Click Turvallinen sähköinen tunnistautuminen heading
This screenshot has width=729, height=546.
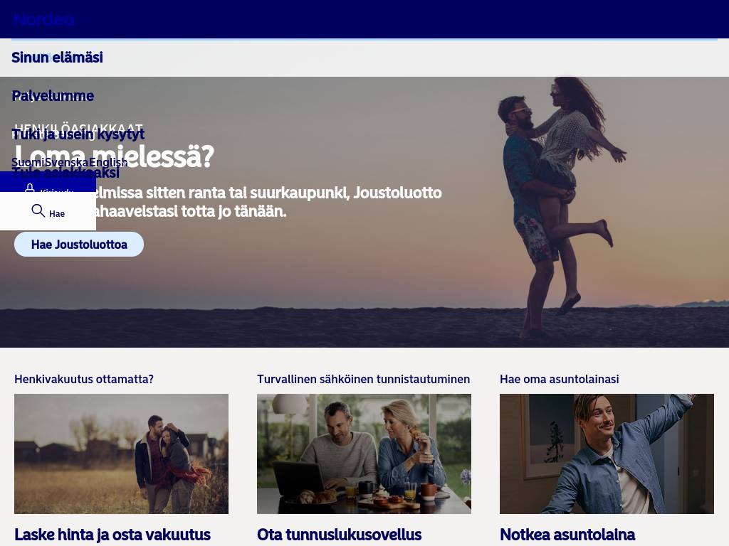point(363,380)
